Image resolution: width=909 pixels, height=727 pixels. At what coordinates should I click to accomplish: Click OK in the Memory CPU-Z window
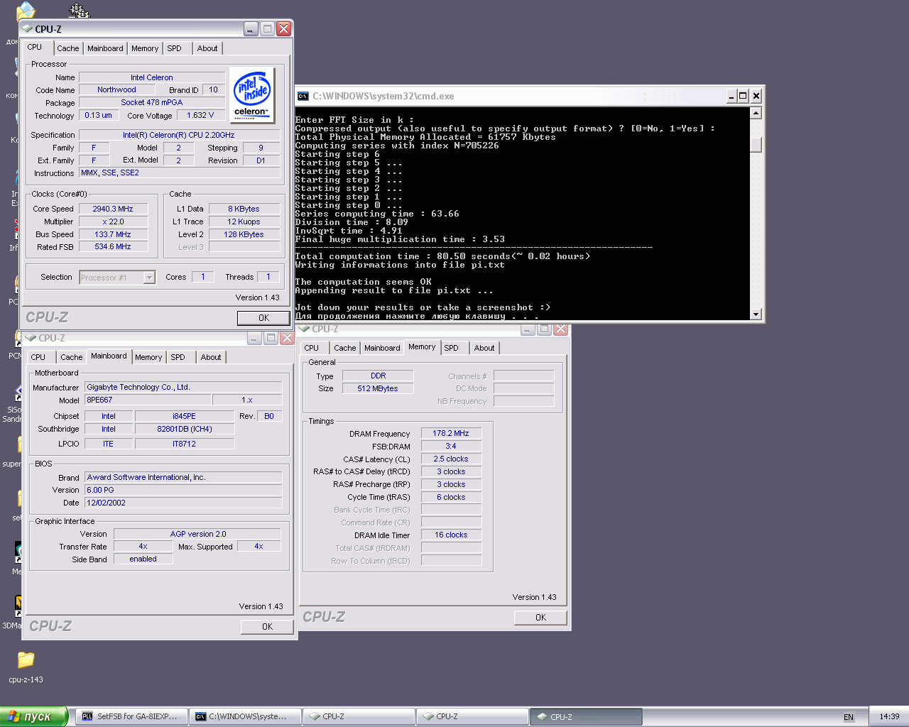click(x=540, y=618)
